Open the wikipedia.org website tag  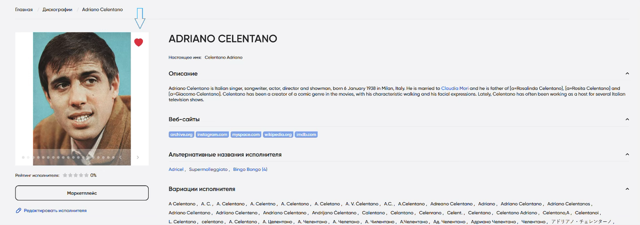click(x=277, y=135)
